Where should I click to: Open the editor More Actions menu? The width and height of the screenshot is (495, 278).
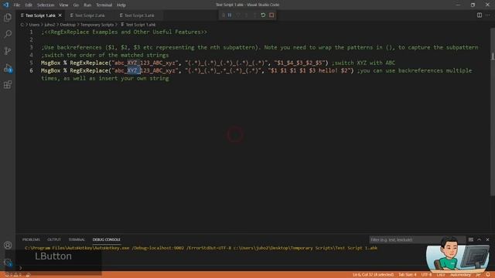coord(488,15)
